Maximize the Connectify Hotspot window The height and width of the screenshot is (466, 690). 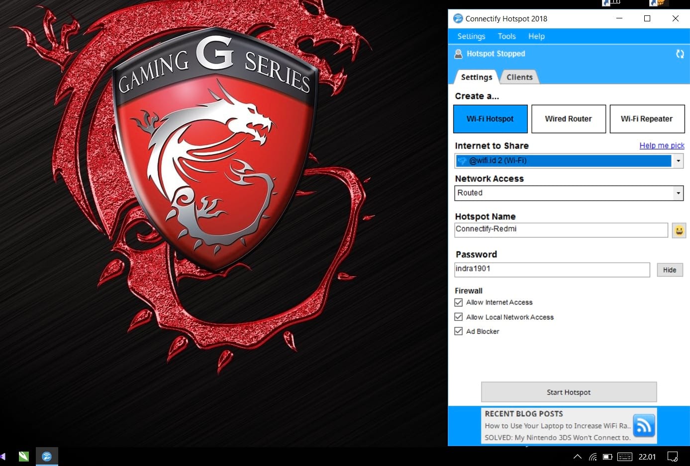647,18
